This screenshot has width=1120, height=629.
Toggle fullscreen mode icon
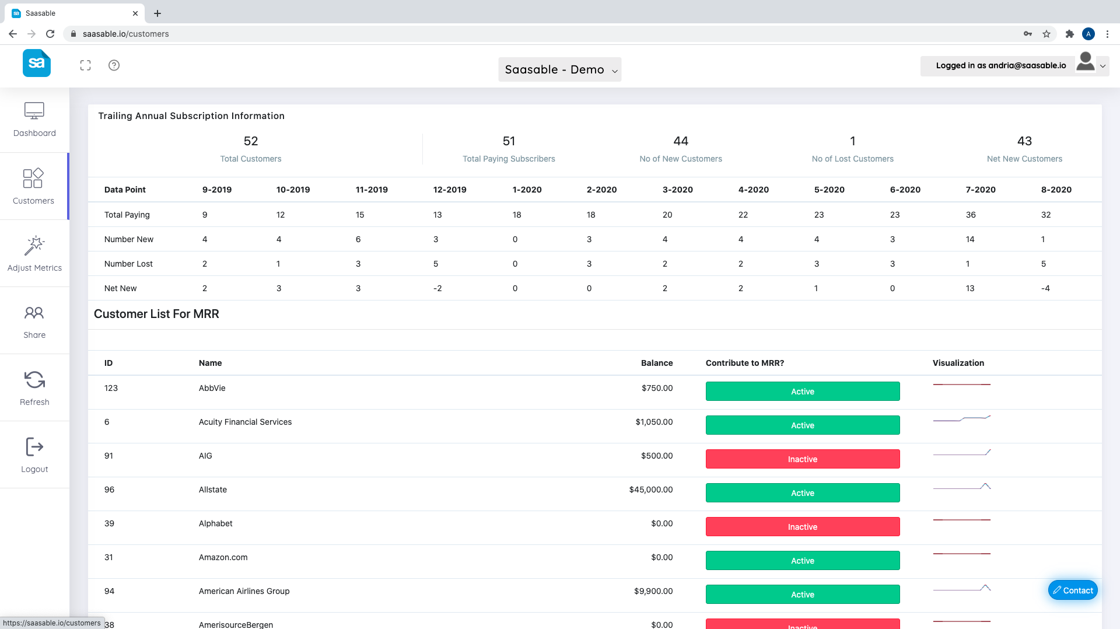point(86,65)
